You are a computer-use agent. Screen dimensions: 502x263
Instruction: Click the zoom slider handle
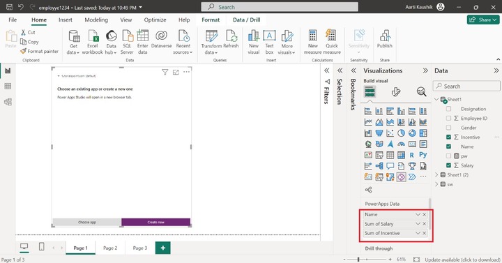358,260
